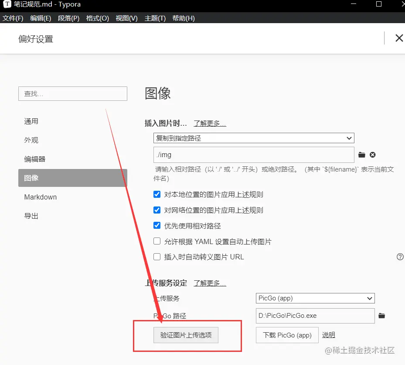Enable 插入时自动转义图片 URL

click(157, 257)
